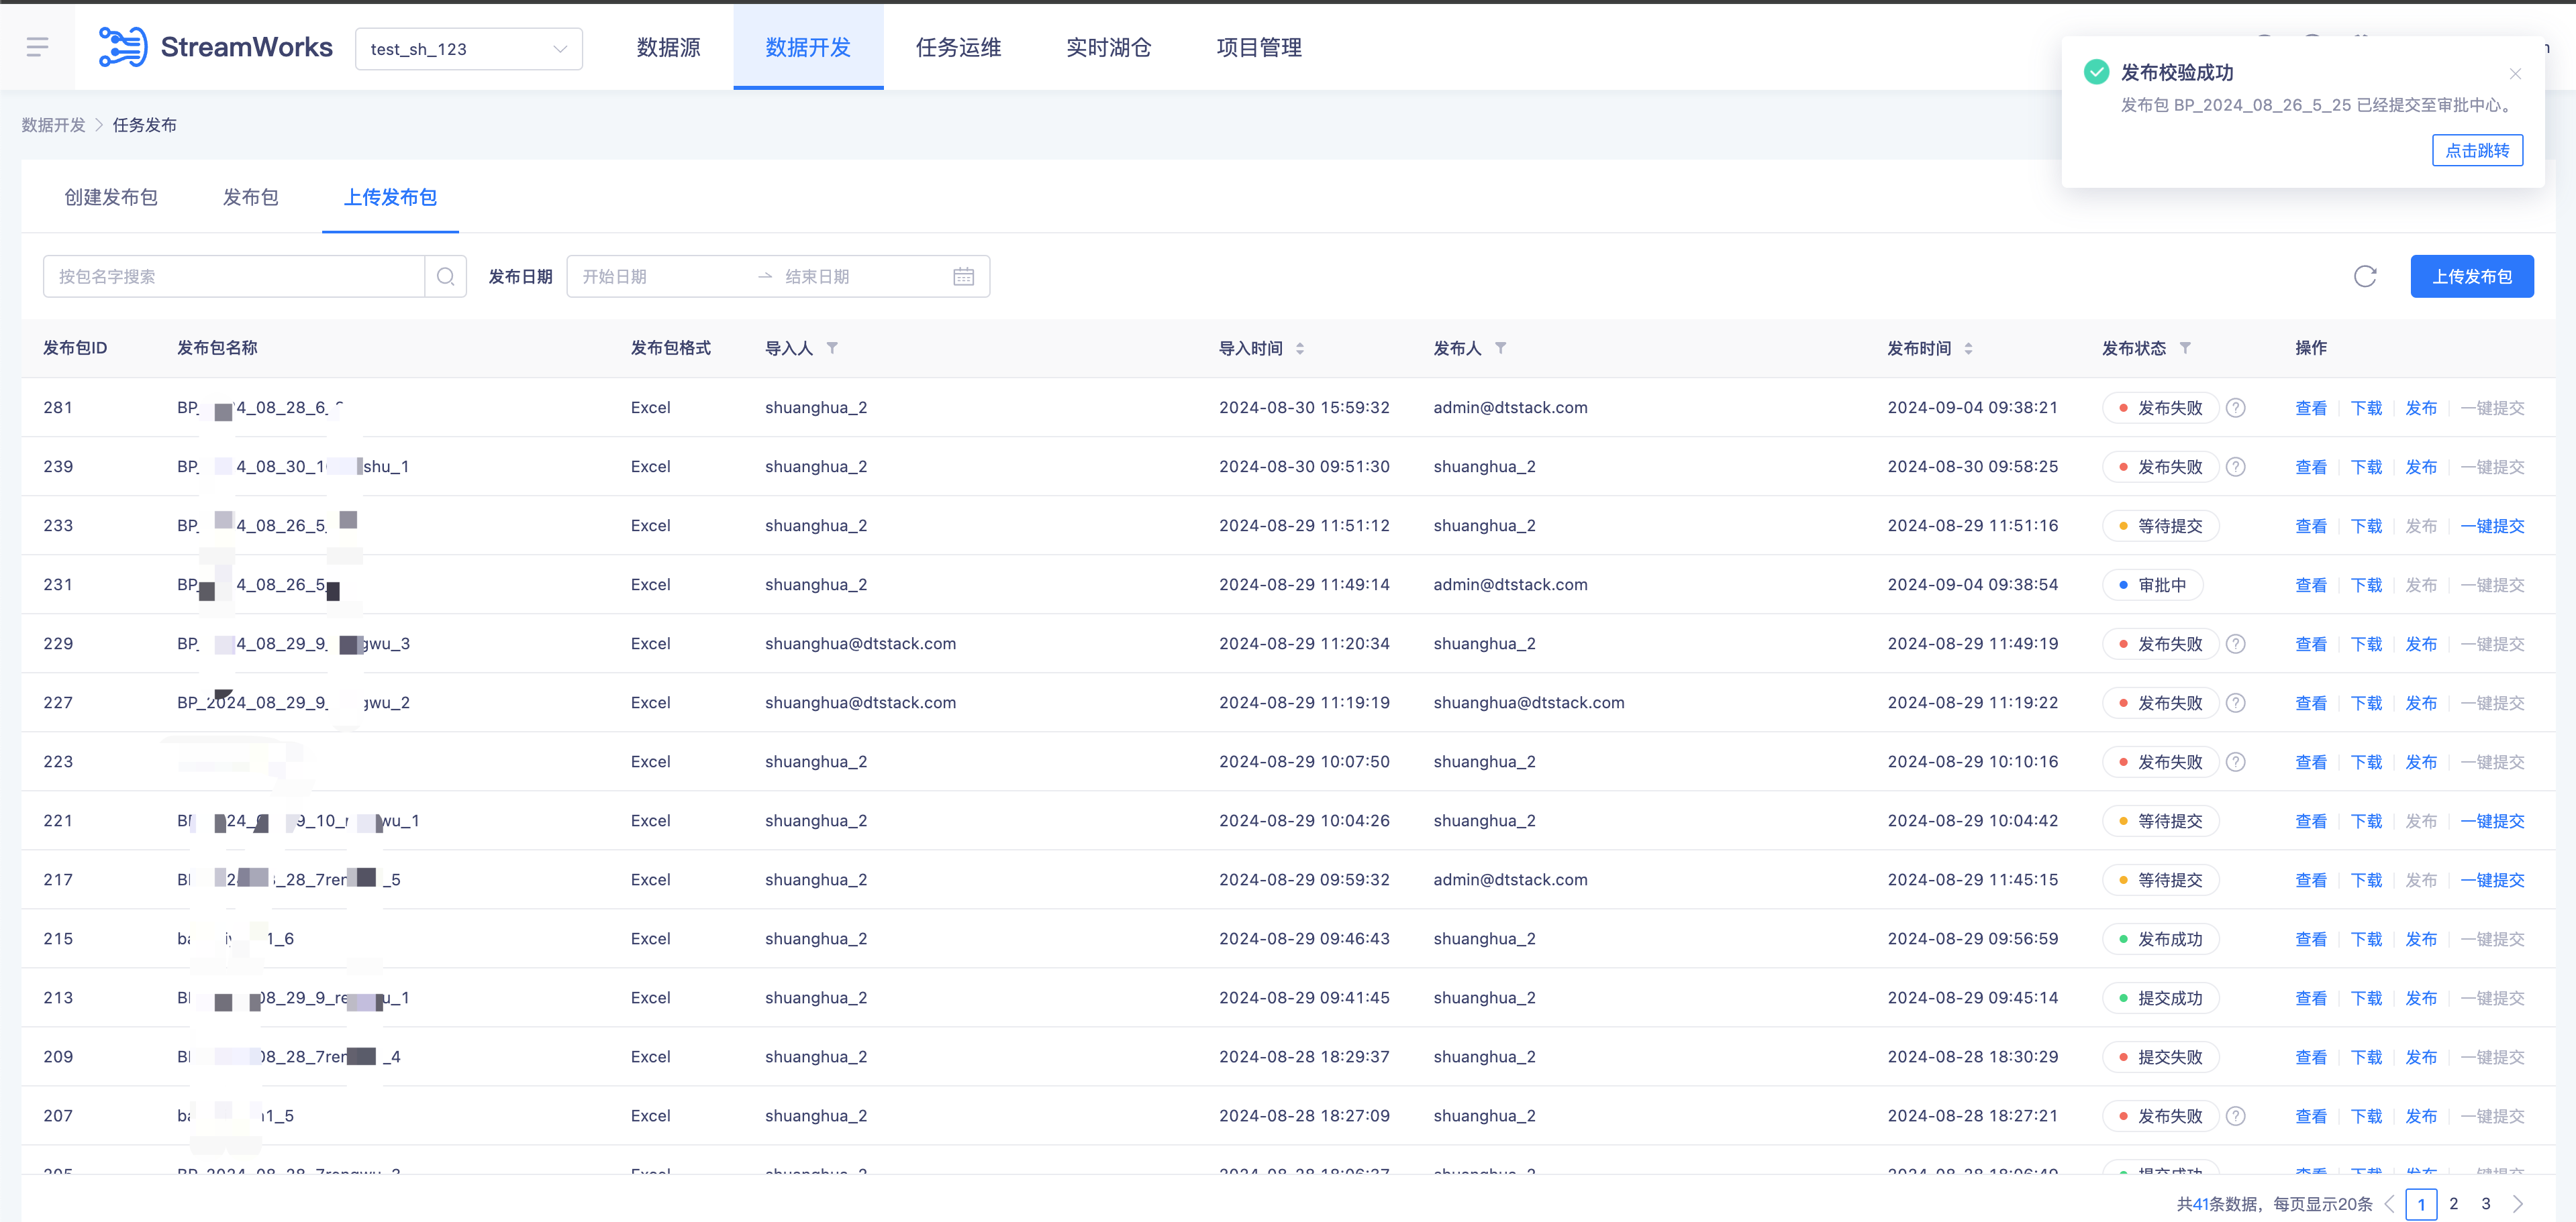Sort by publish time (发布时间)
The width and height of the screenshot is (2576, 1222).
pos(1968,349)
